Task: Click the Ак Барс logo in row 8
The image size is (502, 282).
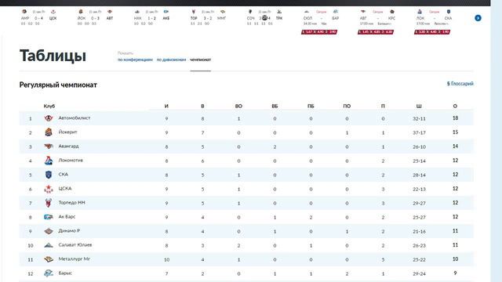Action: 49,217
